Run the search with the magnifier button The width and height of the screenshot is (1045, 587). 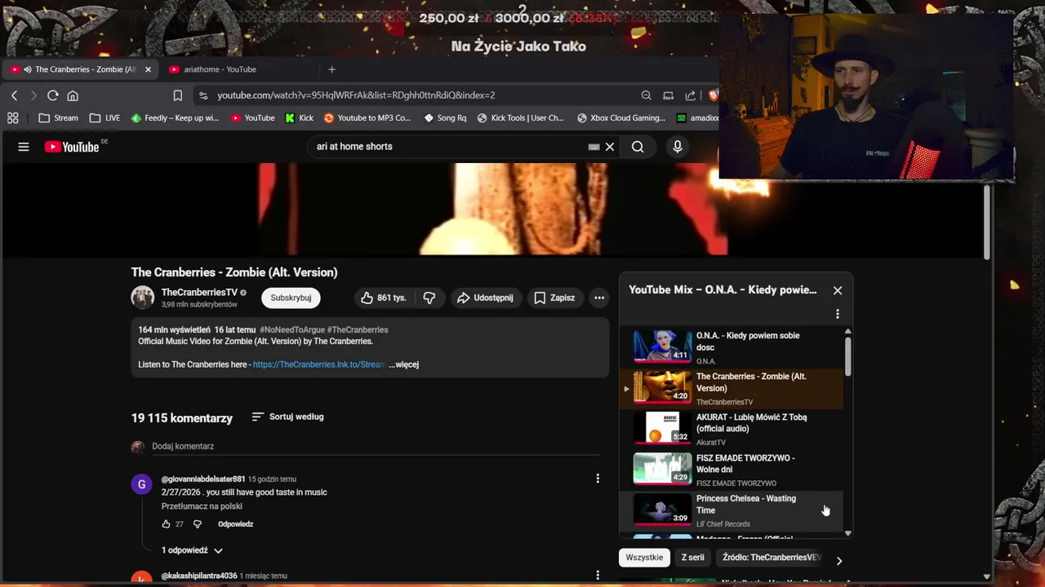(x=638, y=147)
